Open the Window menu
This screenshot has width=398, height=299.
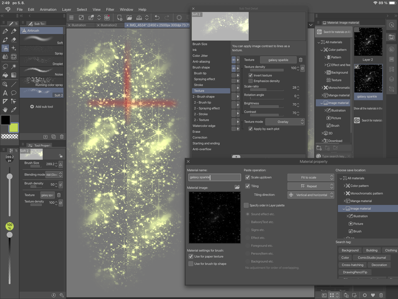tap(126, 10)
